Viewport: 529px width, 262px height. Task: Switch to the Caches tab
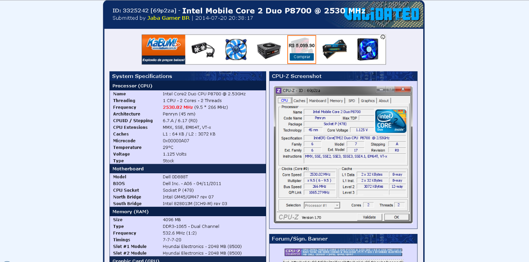click(299, 101)
